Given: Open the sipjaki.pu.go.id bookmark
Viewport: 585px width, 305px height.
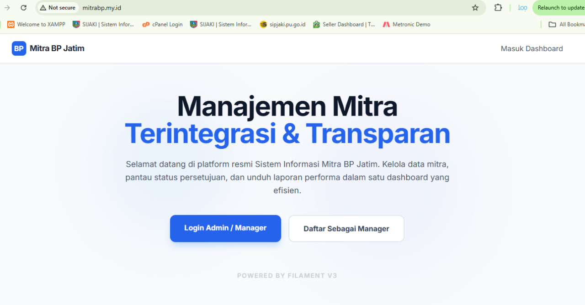Looking at the screenshot, I should click(283, 24).
